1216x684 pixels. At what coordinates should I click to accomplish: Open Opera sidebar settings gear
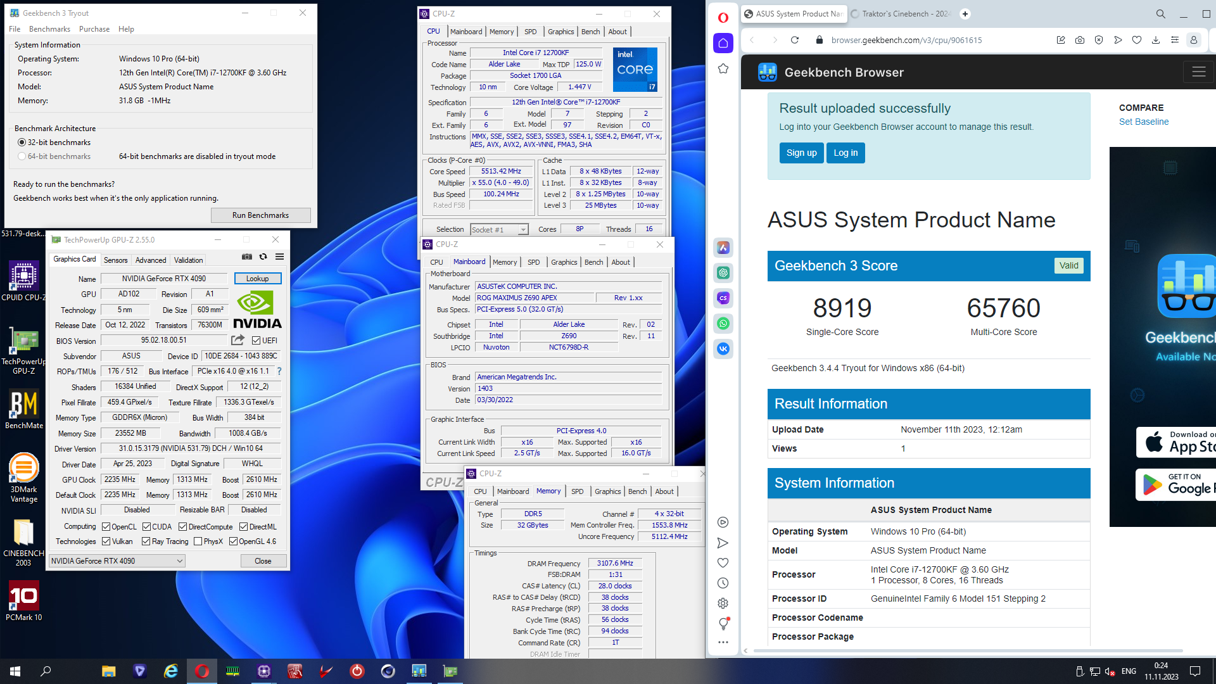click(723, 604)
